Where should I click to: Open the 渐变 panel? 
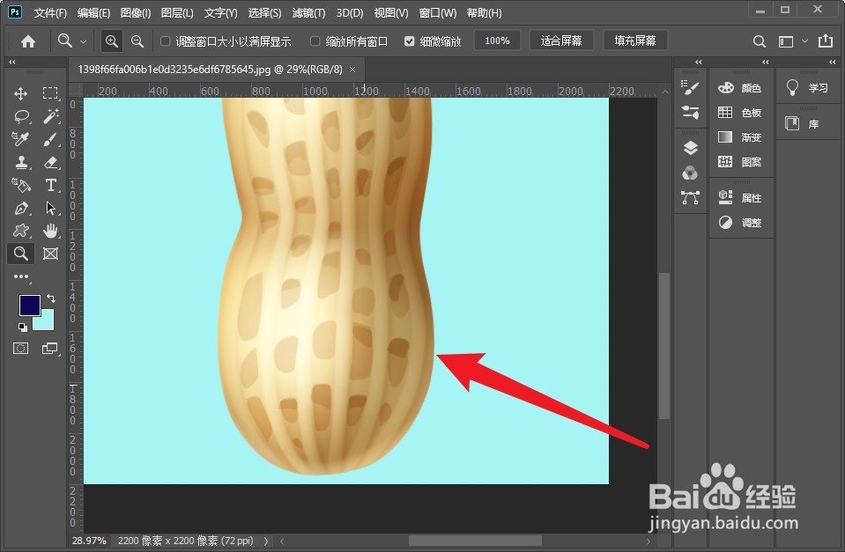point(740,137)
